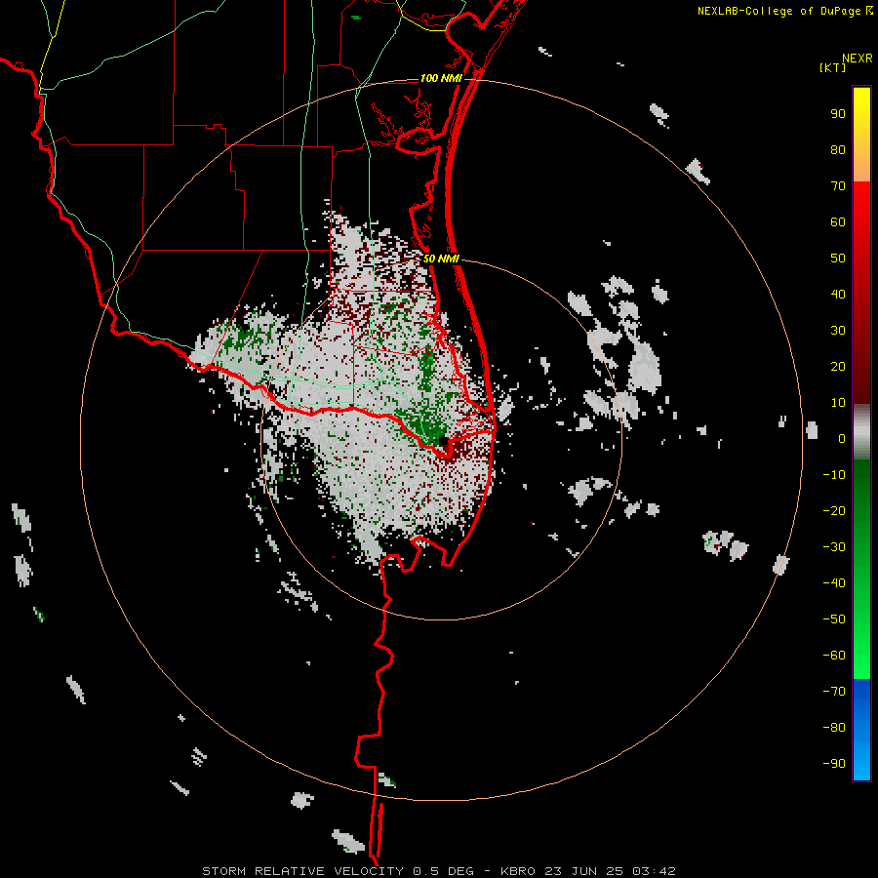Click the NEXR label above the color scale
Viewport: 878px width, 878px height.
[x=857, y=59]
